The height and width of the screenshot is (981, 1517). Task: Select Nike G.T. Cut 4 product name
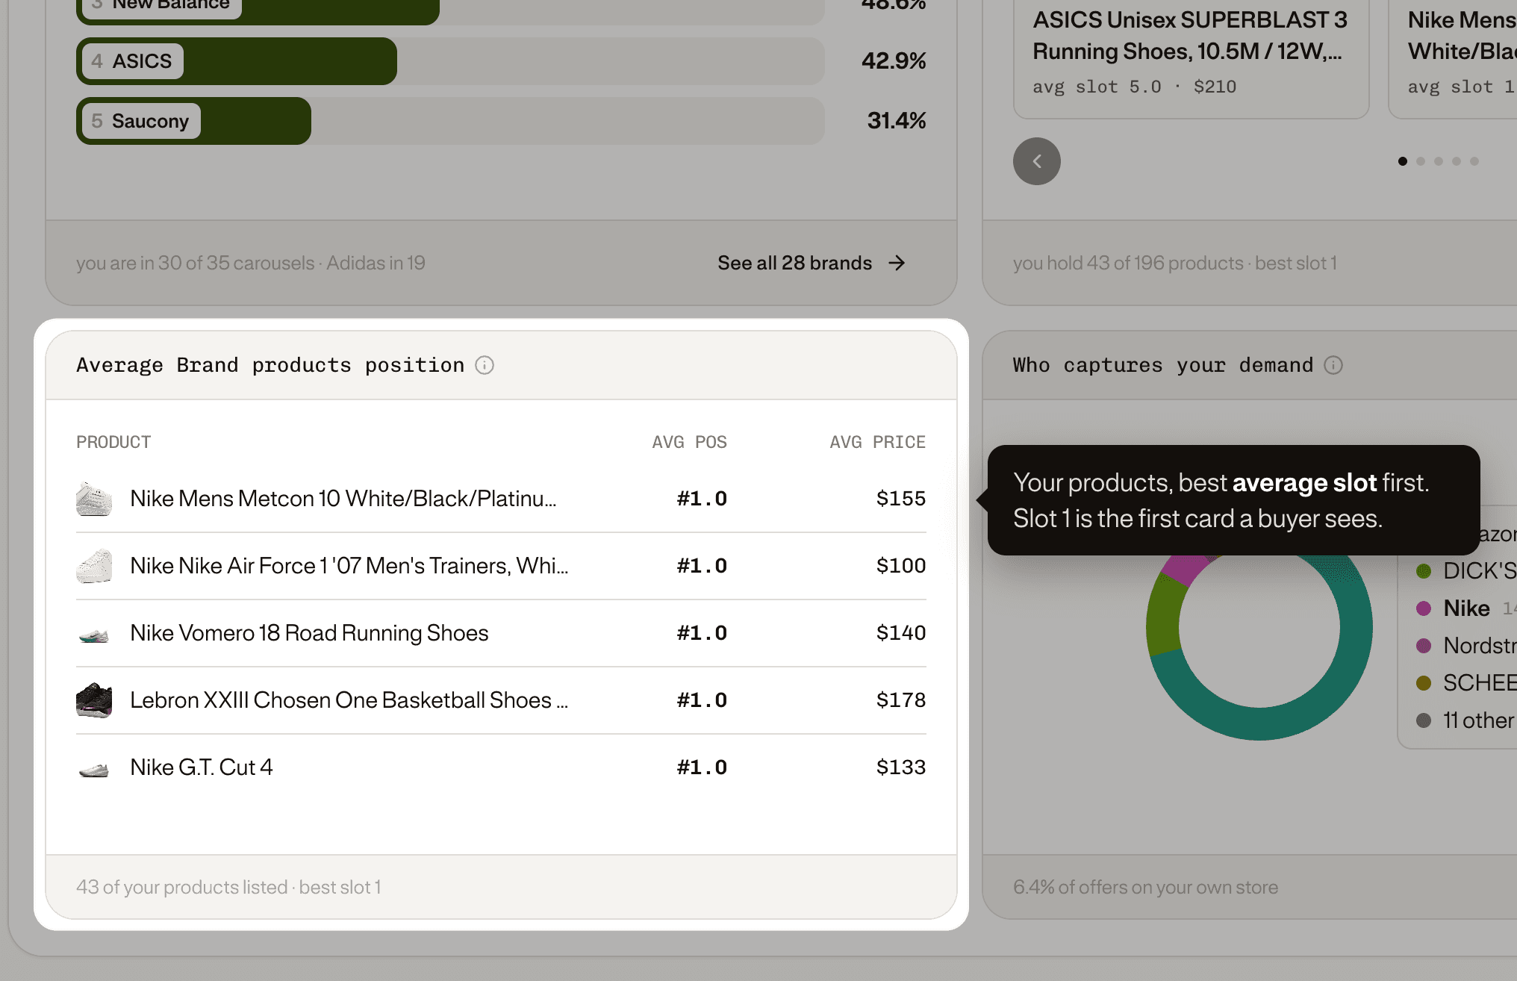point(202,767)
